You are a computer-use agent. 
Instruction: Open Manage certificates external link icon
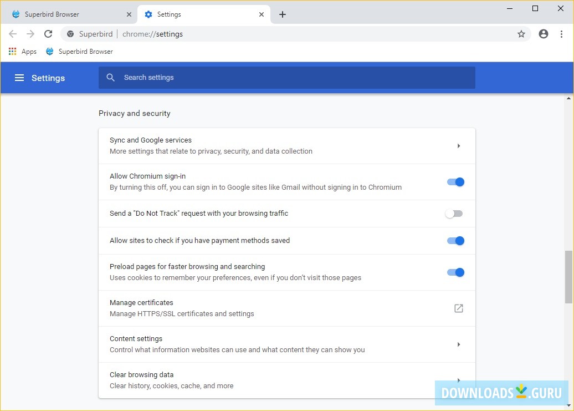[459, 308]
